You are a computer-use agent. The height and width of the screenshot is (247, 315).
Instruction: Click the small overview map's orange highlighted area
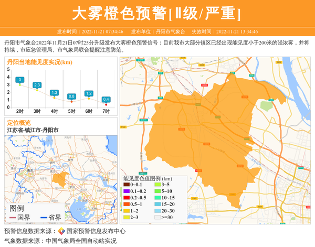point(59,177)
